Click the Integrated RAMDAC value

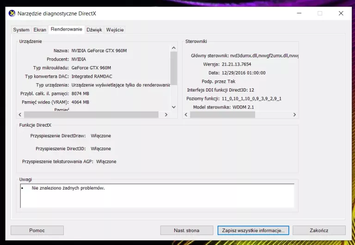pos(92,76)
